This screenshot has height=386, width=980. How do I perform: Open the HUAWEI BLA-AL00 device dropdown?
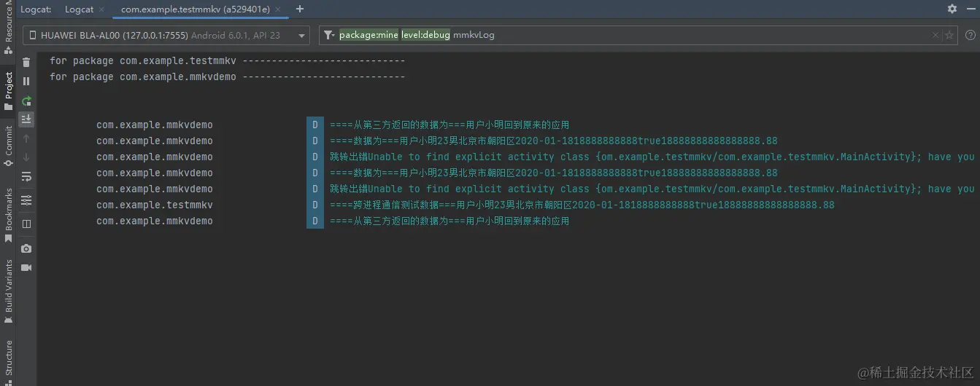pyautogui.click(x=166, y=35)
